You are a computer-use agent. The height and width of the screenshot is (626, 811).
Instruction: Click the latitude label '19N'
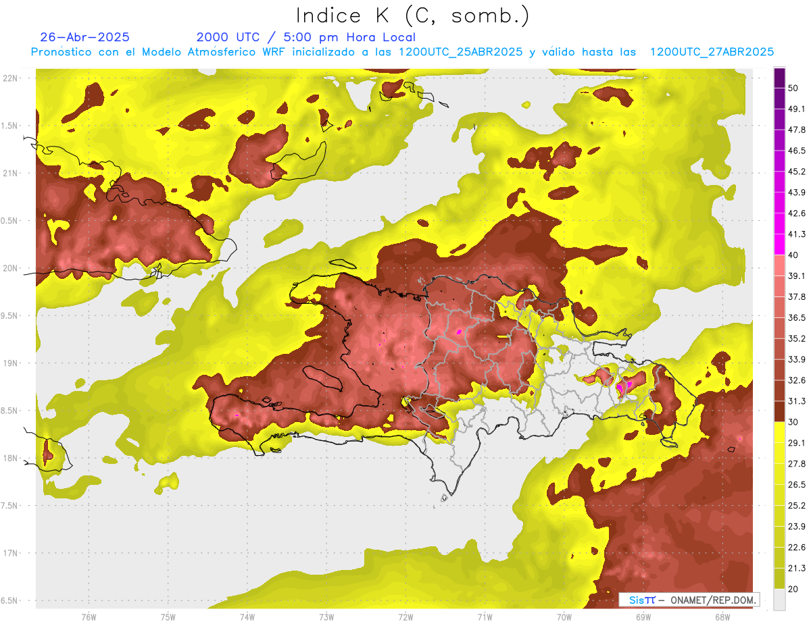[10, 363]
